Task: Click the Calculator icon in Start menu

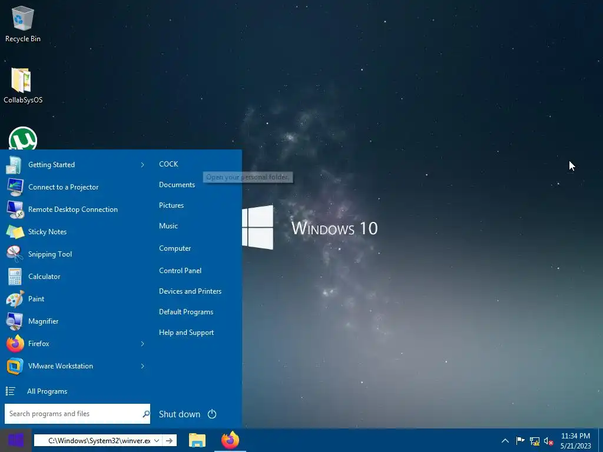Action: [15, 277]
